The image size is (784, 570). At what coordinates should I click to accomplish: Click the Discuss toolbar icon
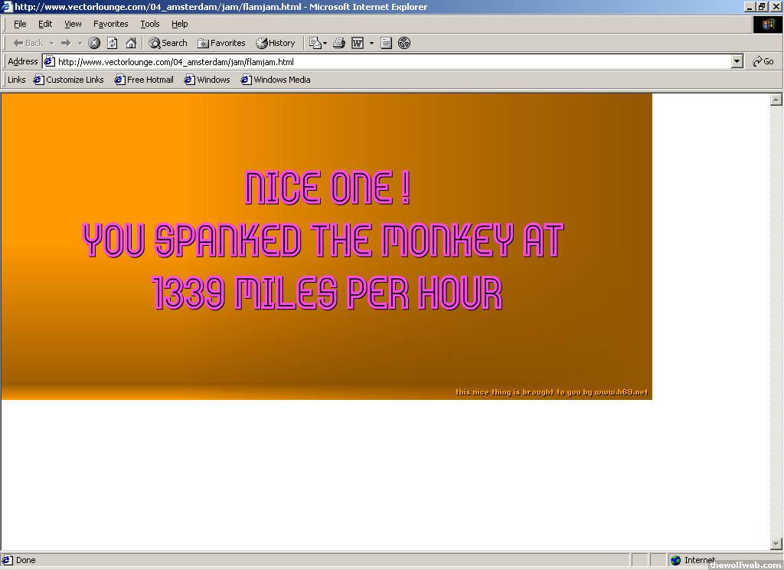coord(387,43)
